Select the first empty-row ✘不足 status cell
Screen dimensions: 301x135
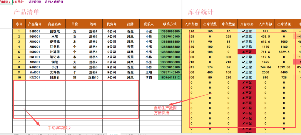(247, 83)
